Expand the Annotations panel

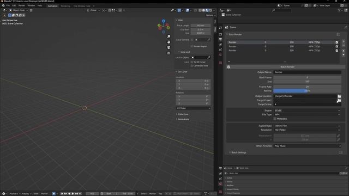click(x=183, y=119)
